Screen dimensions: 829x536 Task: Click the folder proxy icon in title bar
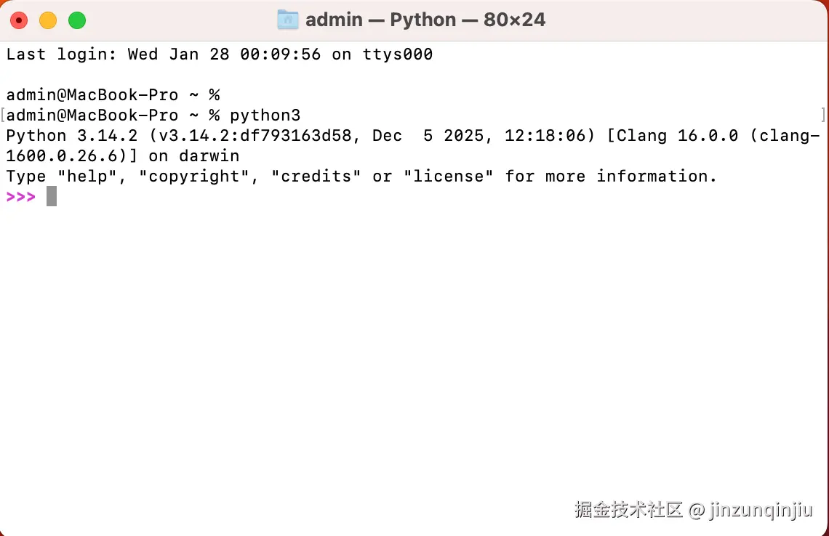(288, 20)
